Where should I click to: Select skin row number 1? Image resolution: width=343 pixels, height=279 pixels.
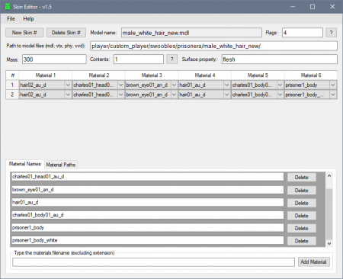pyautogui.click(x=12, y=85)
